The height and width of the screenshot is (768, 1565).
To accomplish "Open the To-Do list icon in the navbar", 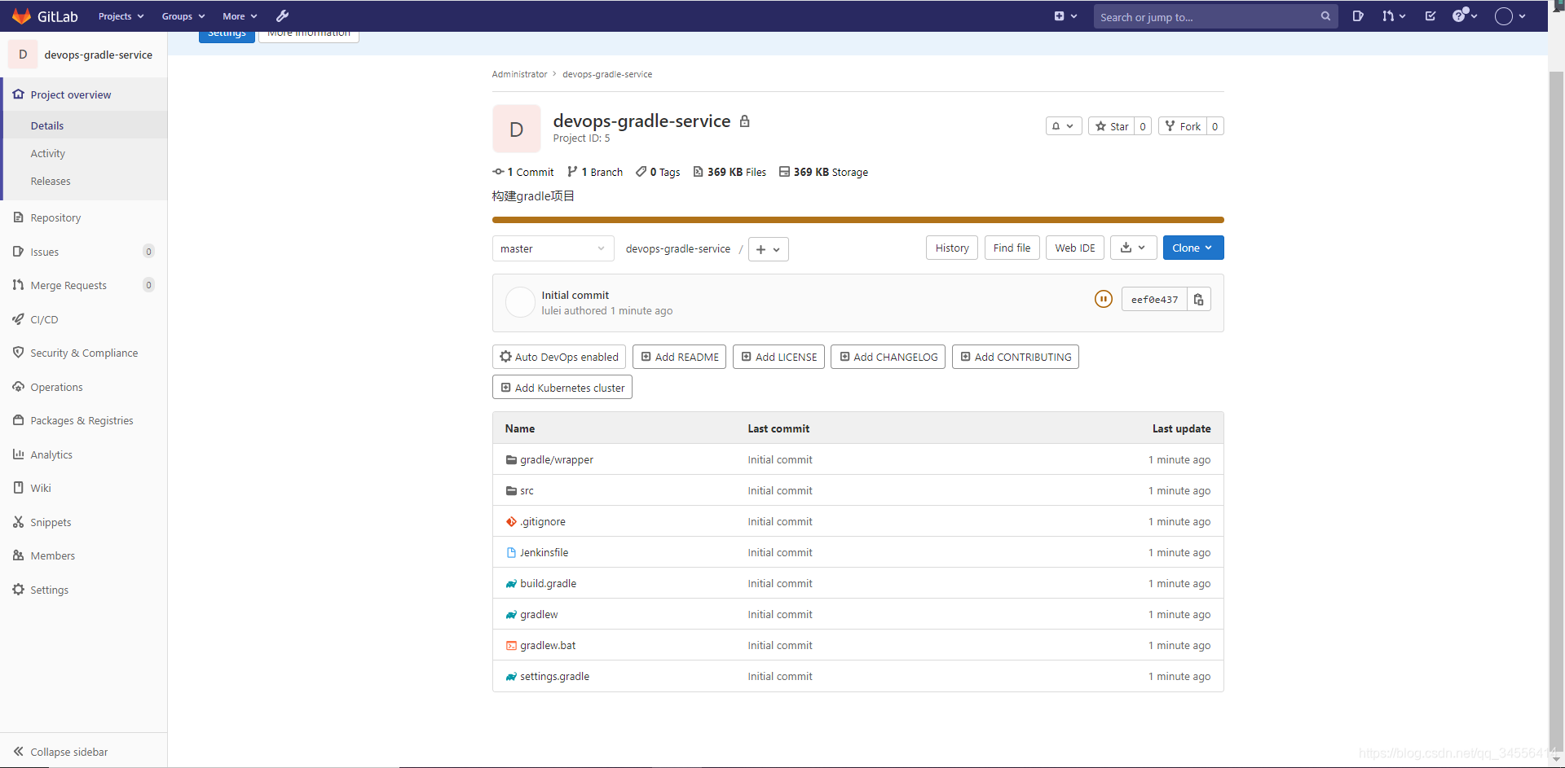I will click(x=1429, y=15).
